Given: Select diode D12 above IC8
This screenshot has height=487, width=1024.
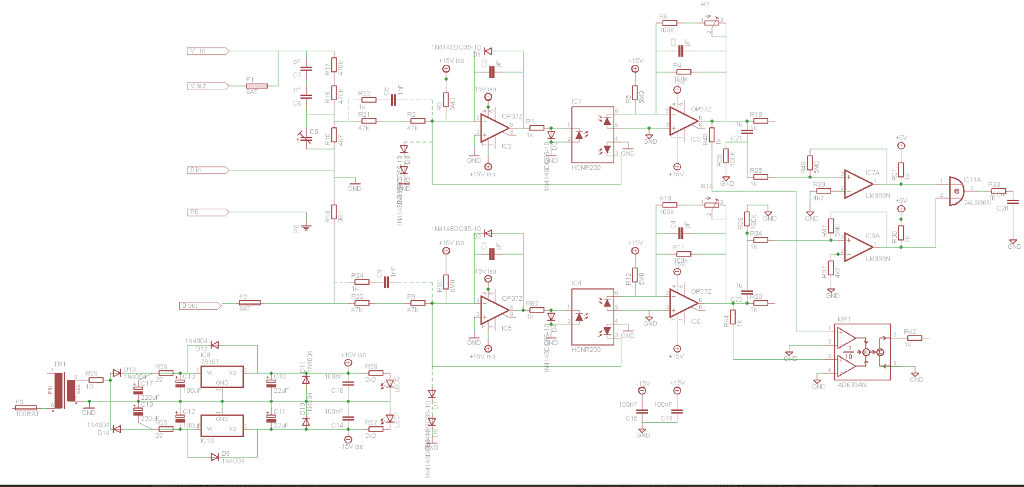Looking at the screenshot, I should 215,345.
